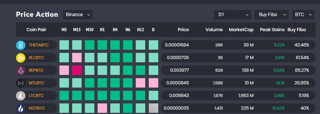This screenshot has height=114, width=320.
Task: Open the THETABTC pair link
Action: (39, 45)
